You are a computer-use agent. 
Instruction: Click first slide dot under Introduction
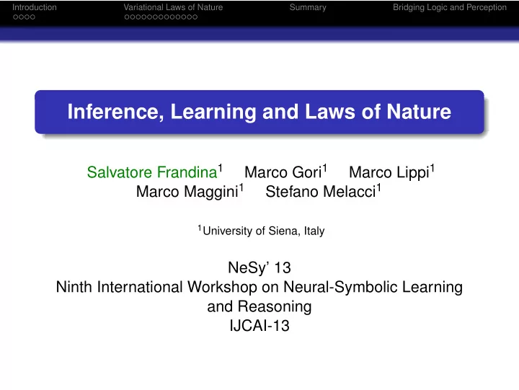[x=15, y=17]
